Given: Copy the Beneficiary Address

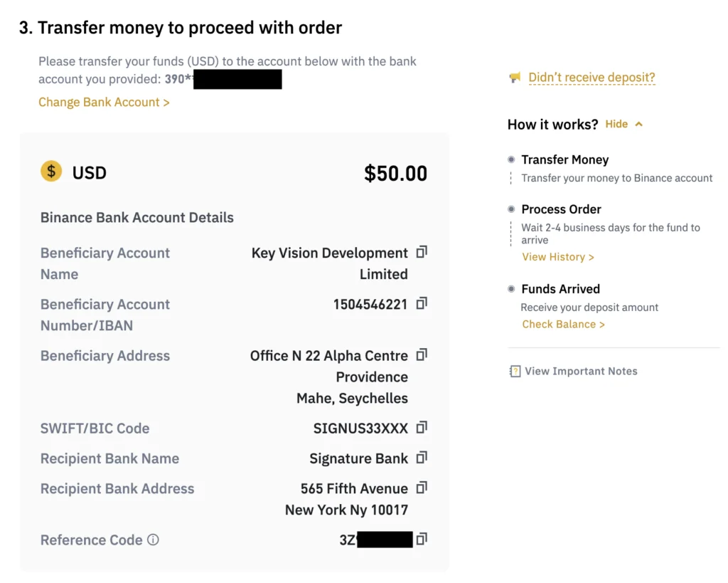Looking at the screenshot, I should 422,354.
